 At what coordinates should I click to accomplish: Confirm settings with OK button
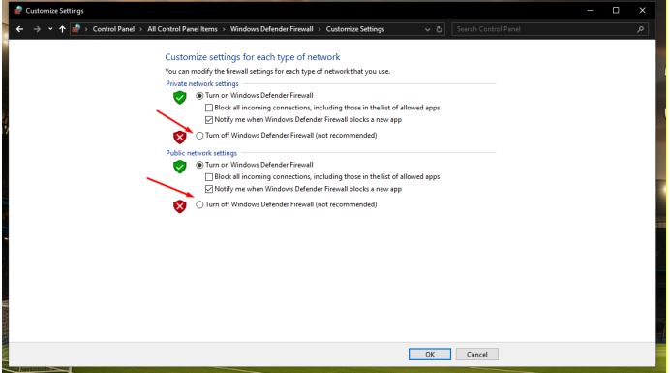click(x=430, y=355)
